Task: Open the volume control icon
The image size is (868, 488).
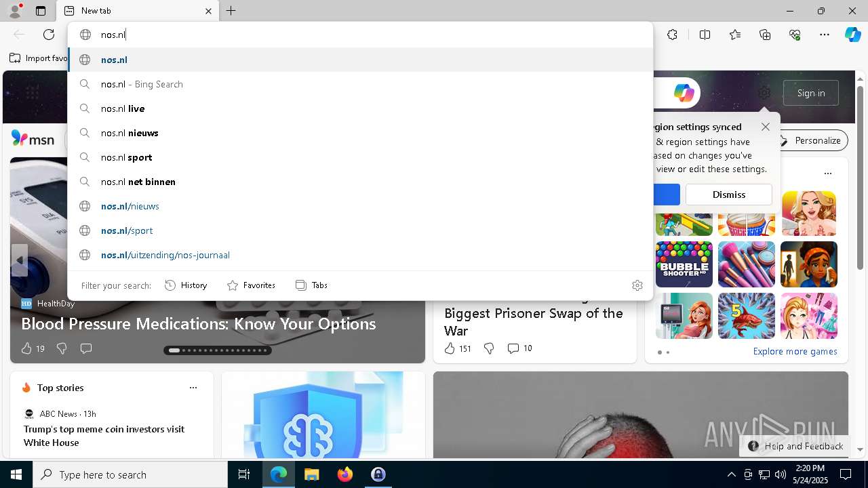Action: point(781,474)
